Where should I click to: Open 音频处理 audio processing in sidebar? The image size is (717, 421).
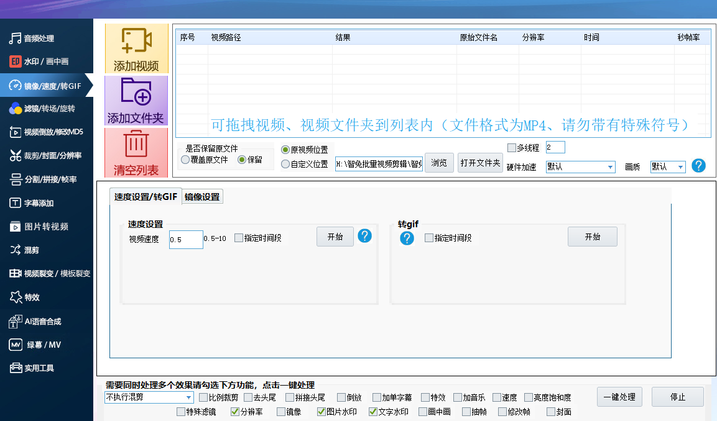pyautogui.click(x=39, y=38)
